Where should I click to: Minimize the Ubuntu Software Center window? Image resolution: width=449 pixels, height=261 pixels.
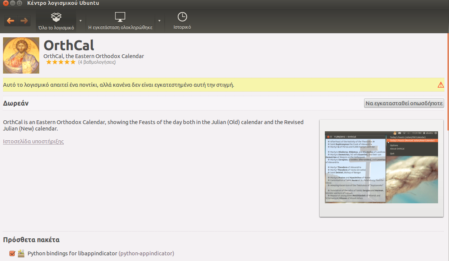click(12, 3)
